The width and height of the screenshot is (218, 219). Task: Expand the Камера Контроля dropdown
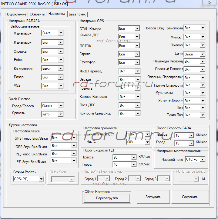[129, 97]
